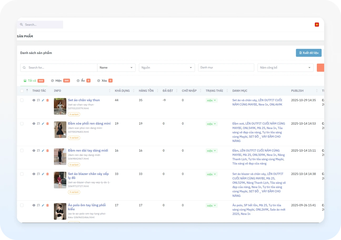Viewport: 341px width, 240px height.
Task: Open the HIỆN status dropdown on first product
Action: click(x=212, y=100)
